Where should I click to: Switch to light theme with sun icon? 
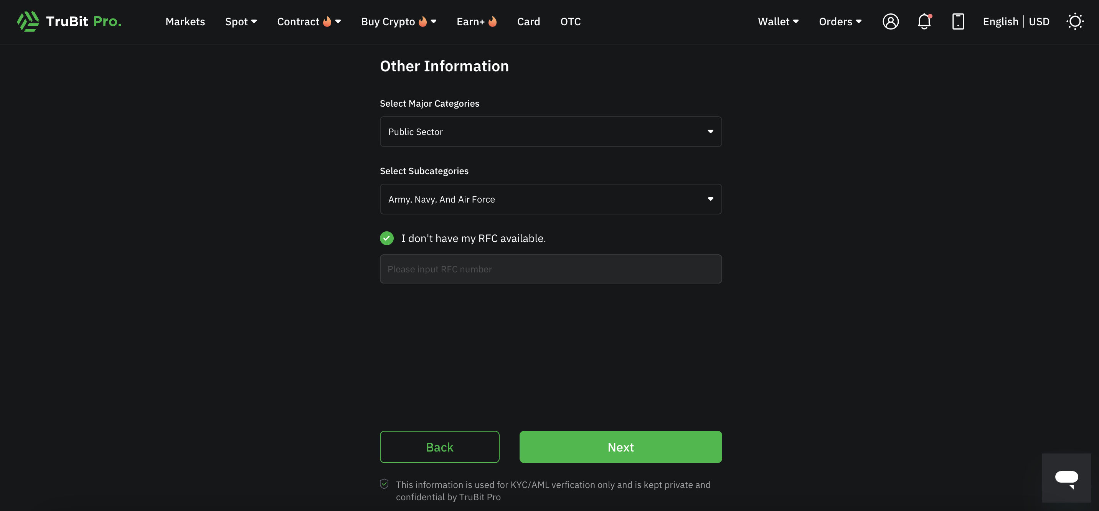[1075, 21]
